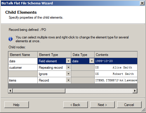
Task: Click the empty element name cell of Ignore row
Action: pyautogui.click(x=23, y=74)
